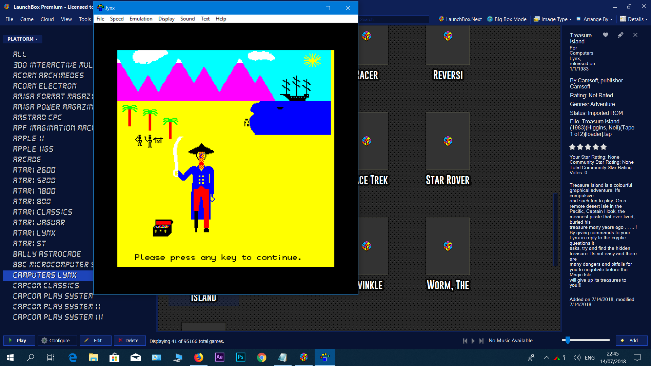Image resolution: width=651 pixels, height=366 pixels.
Task: Select the Acorn Archimedes platform
Action: 48,76
